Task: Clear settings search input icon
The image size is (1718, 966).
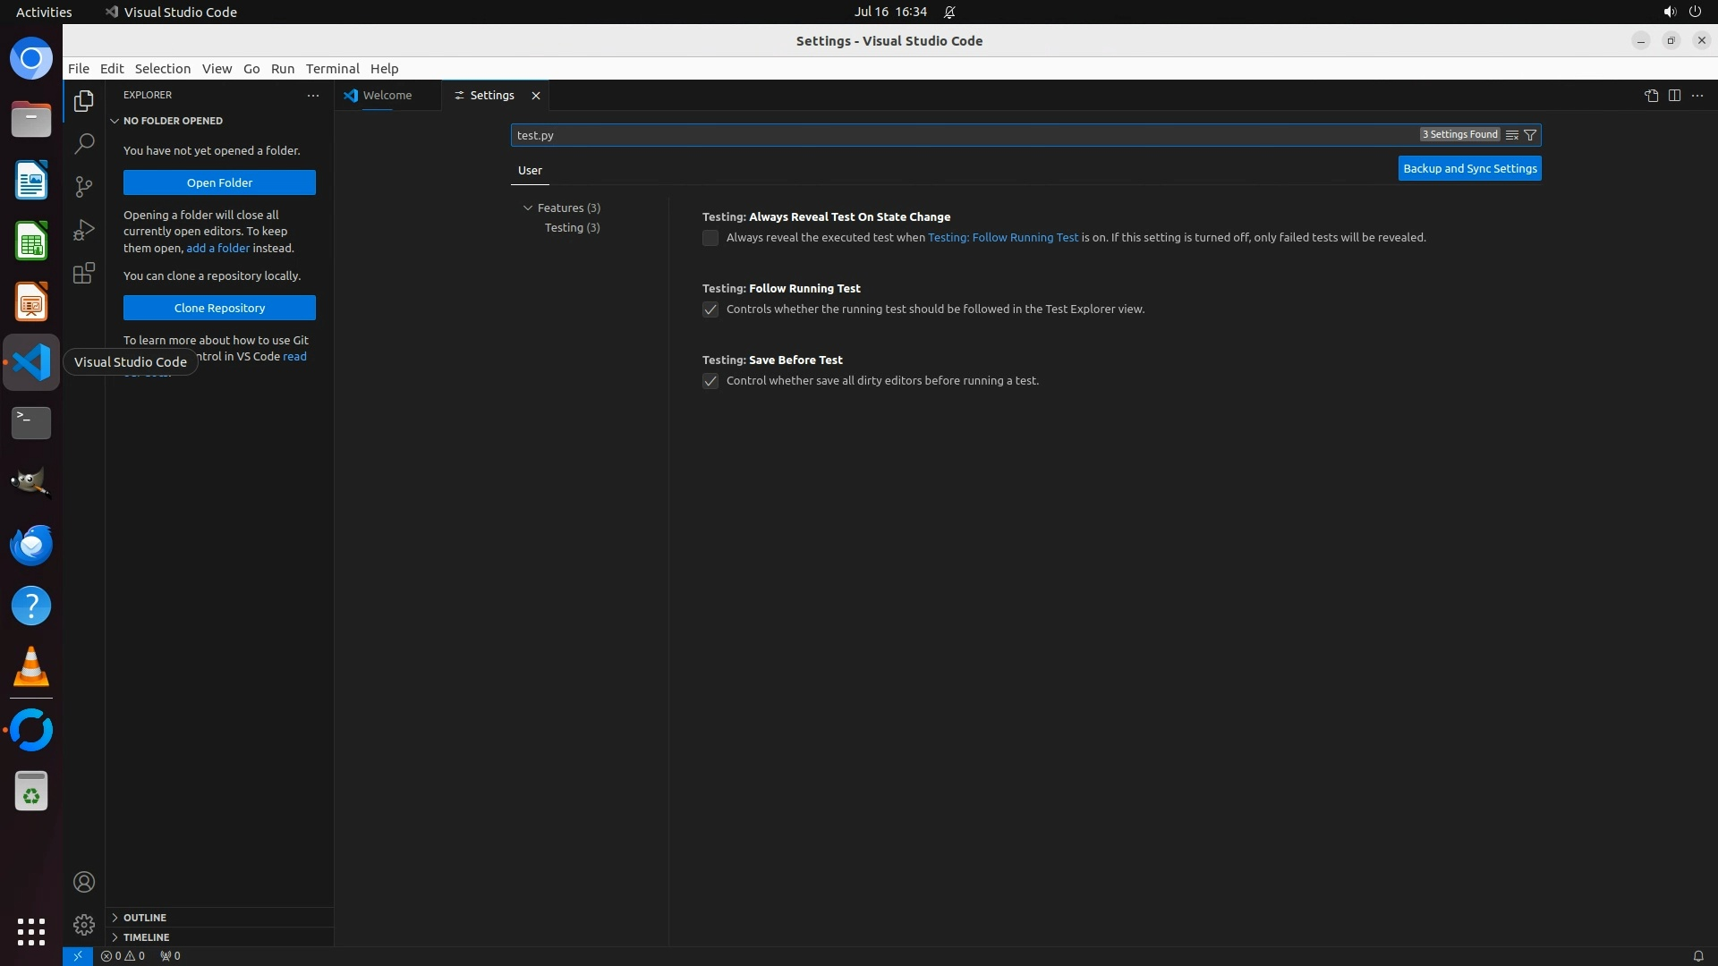Action: tap(1512, 135)
